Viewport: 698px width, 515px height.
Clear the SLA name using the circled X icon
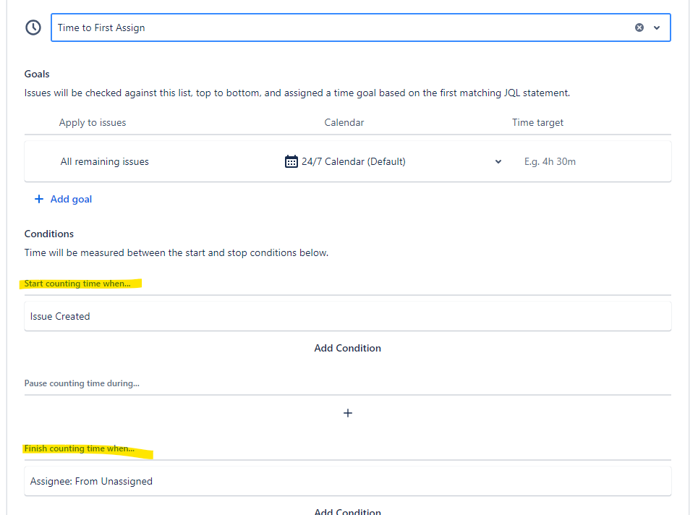pos(639,27)
